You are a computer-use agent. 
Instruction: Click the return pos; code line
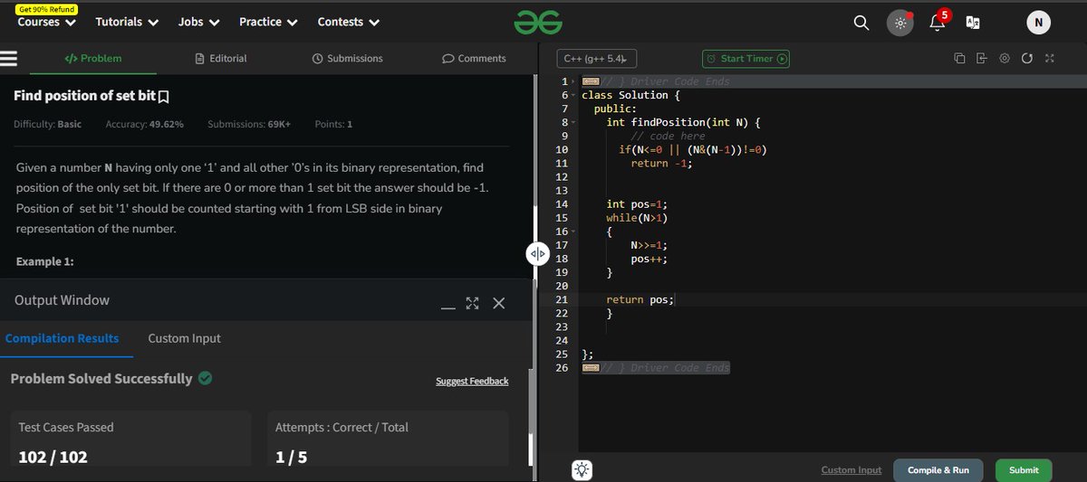pyautogui.click(x=640, y=299)
